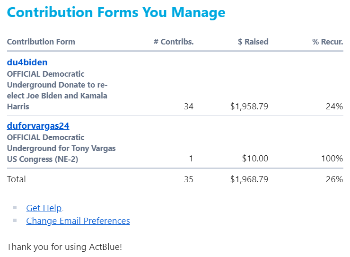Click the 34 contributions count for du4biden
Image resolution: width=350 pixels, height=257 pixels.
coord(188,107)
